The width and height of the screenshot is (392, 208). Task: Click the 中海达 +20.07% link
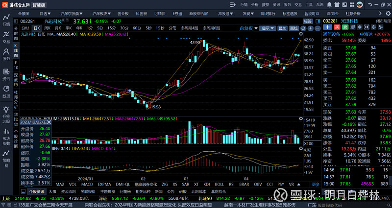[374, 34]
